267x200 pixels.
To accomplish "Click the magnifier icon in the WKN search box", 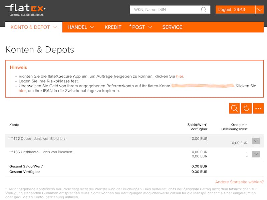I will point(204,10).
